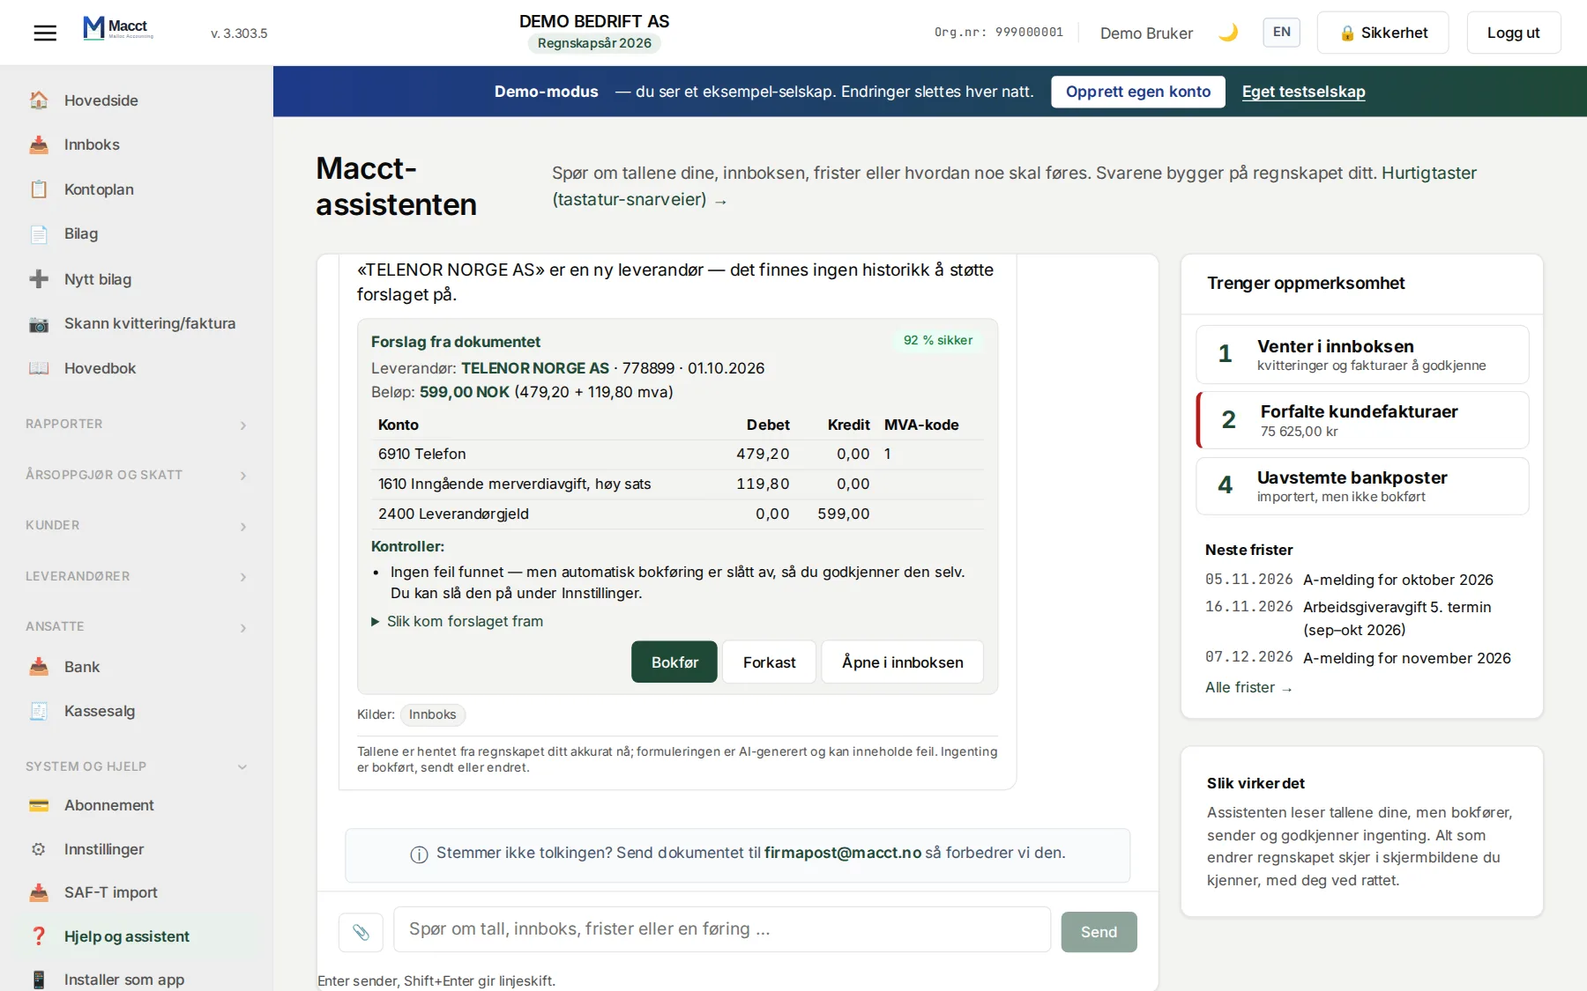
Task: Open Abonnement card icon
Action: (39, 805)
